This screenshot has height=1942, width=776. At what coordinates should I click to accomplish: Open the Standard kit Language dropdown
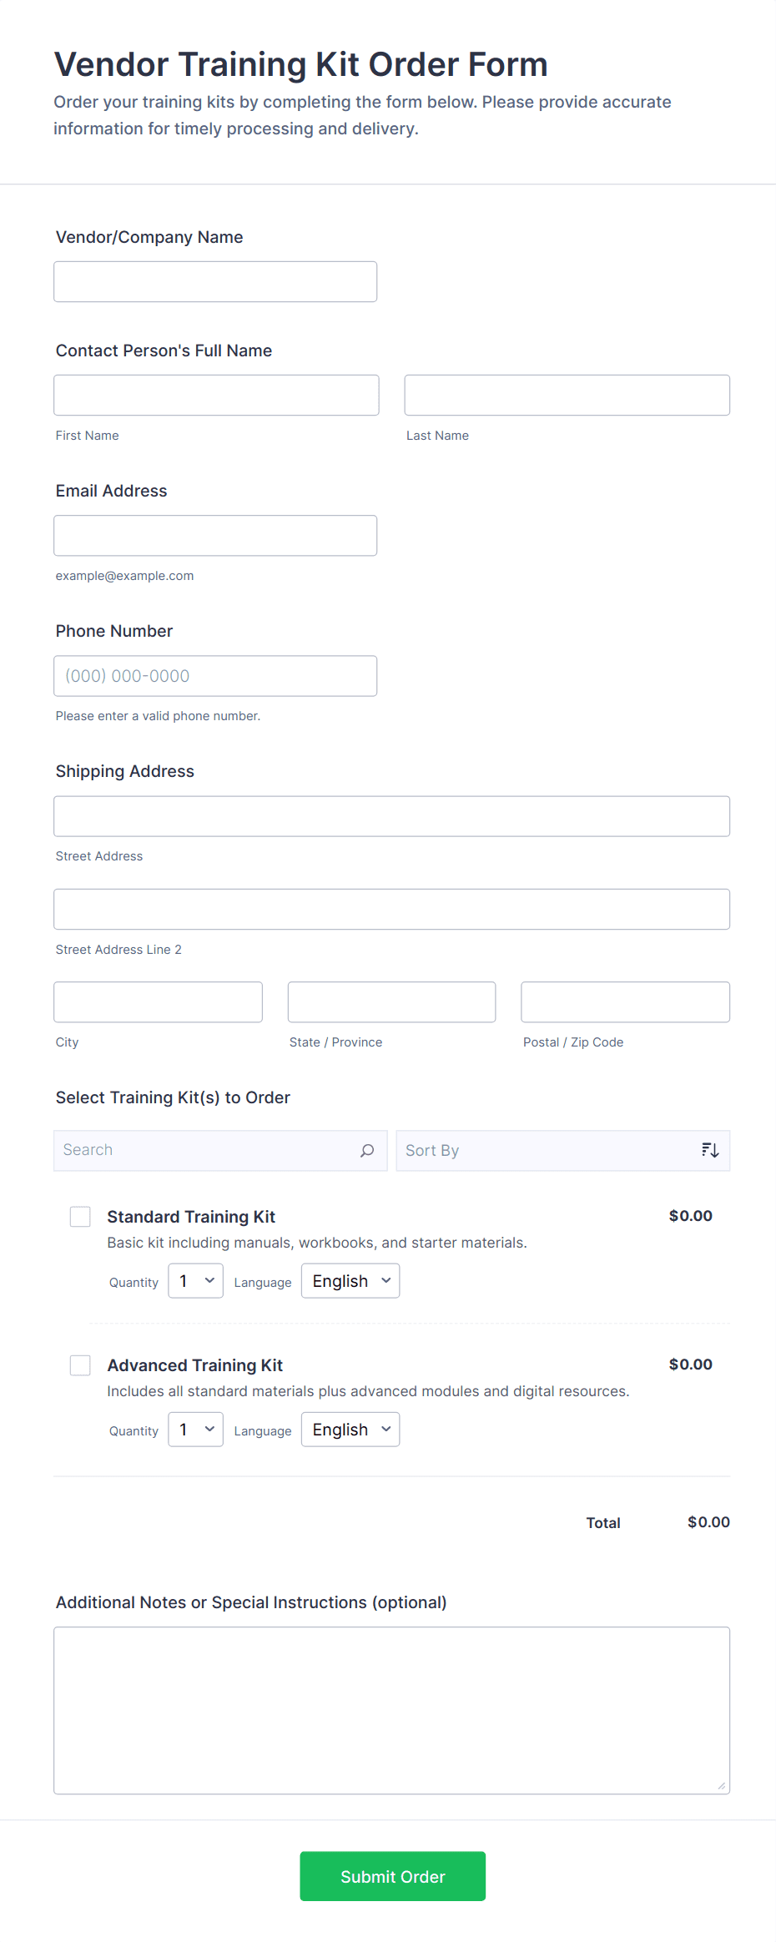tap(350, 1280)
